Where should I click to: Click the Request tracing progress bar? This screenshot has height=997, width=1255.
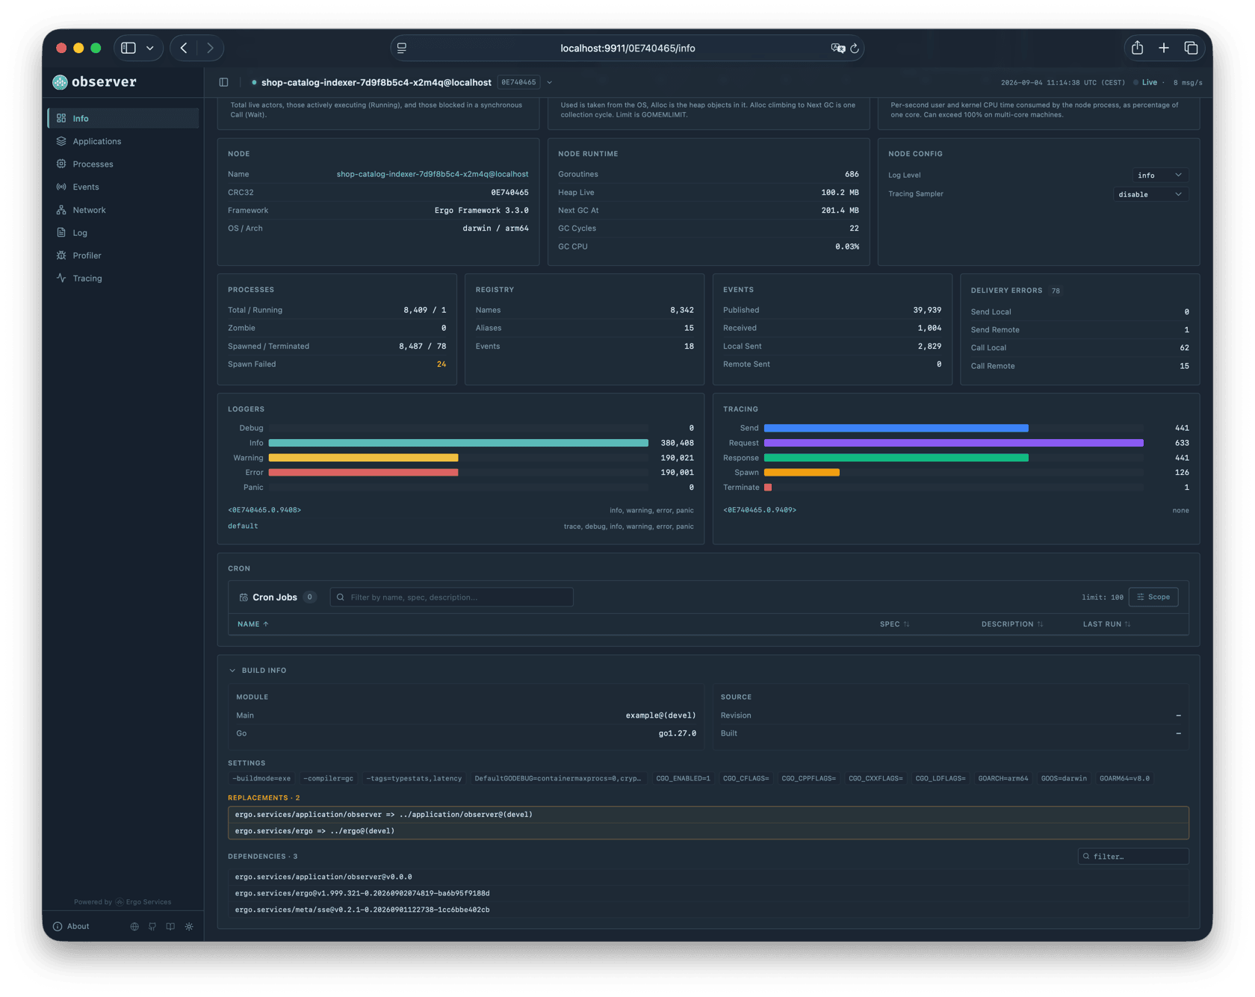pos(953,443)
